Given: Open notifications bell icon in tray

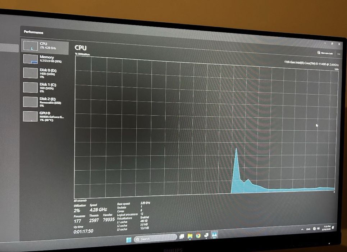Looking at the screenshot, I should coord(333,228).
